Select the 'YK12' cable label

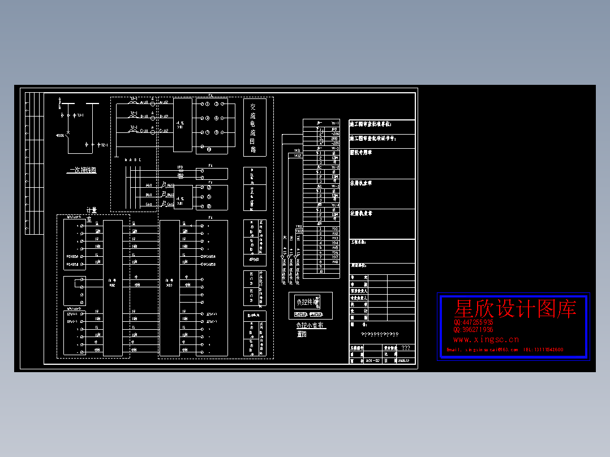pyautogui.click(x=297, y=156)
